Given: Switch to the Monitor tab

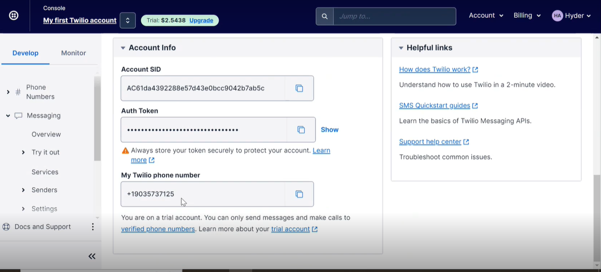Looking at the screenshot, I should click(x=74, y=53).
